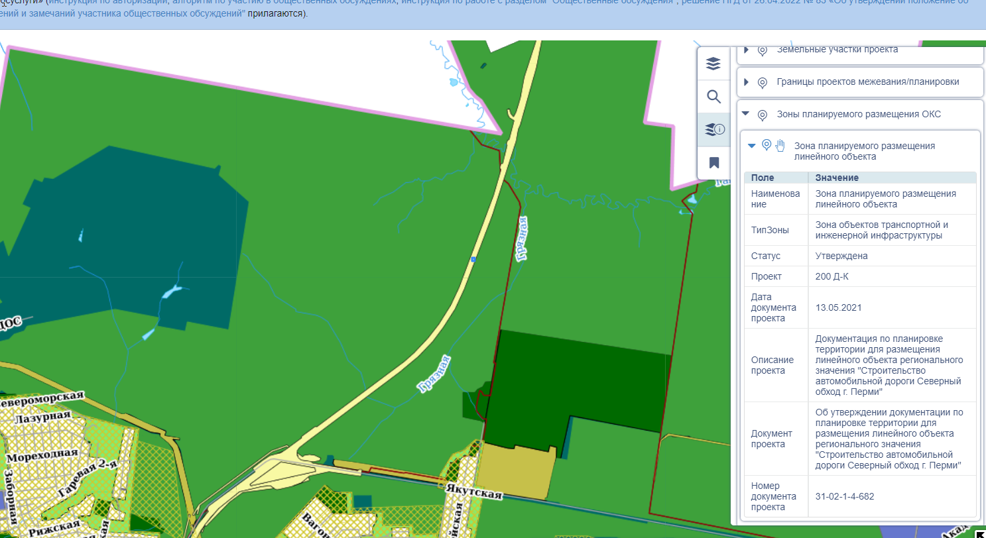
Task: Click the hand icon in linear object zone
Action: coord(780,145)
